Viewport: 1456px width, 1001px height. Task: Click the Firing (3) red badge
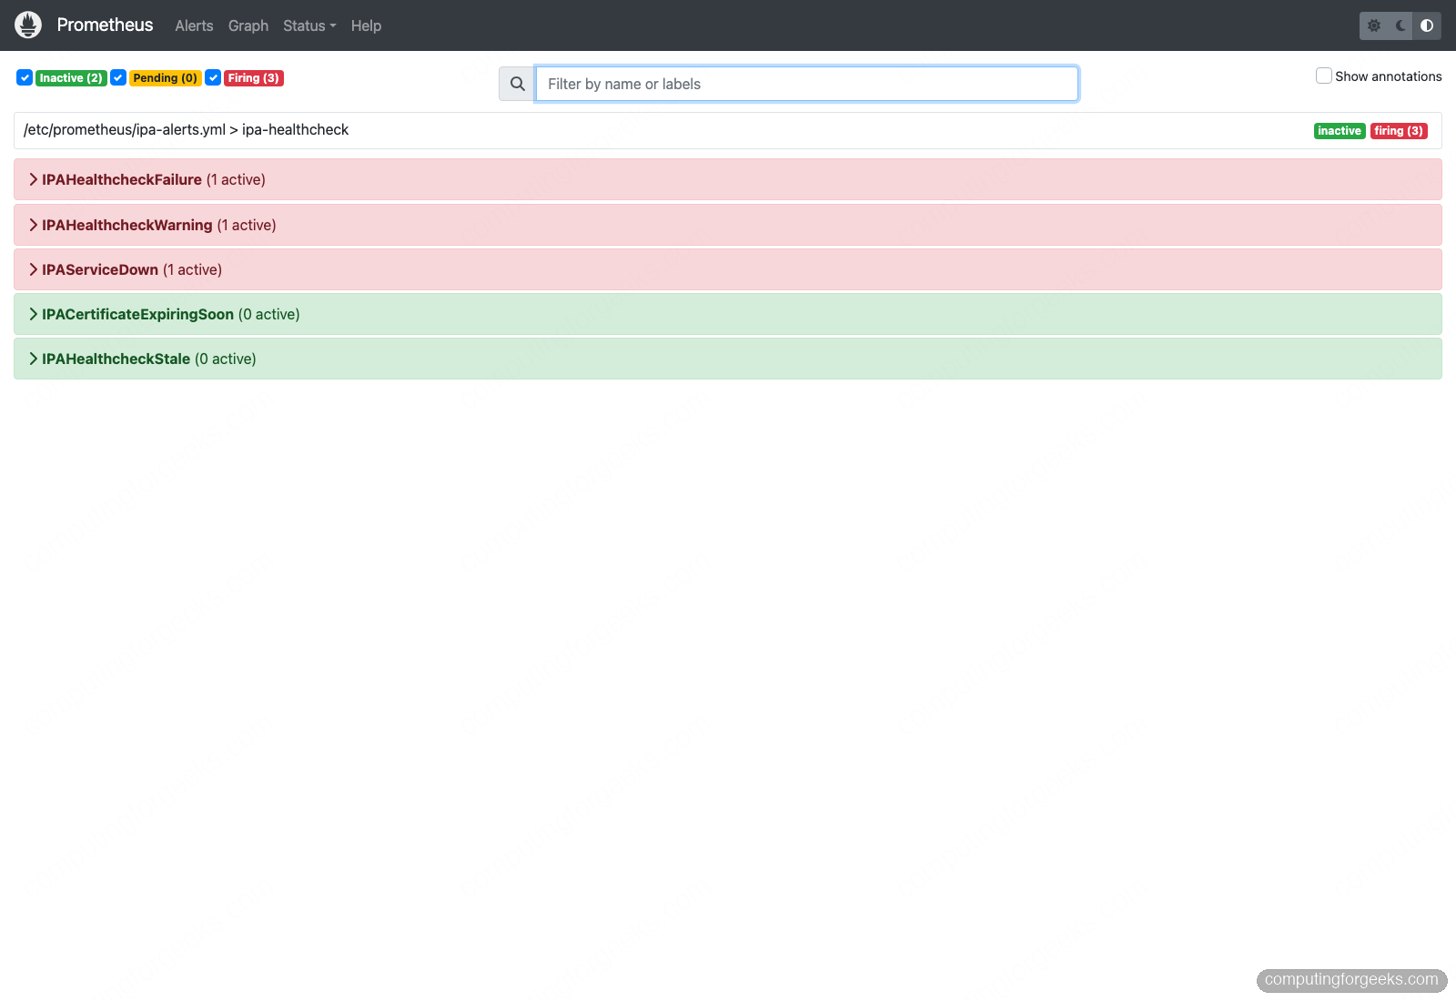[254, 78]
